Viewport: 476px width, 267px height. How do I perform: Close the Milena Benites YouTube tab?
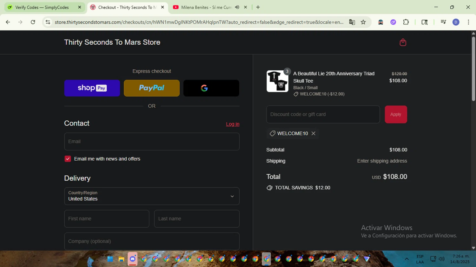(245, 7)
